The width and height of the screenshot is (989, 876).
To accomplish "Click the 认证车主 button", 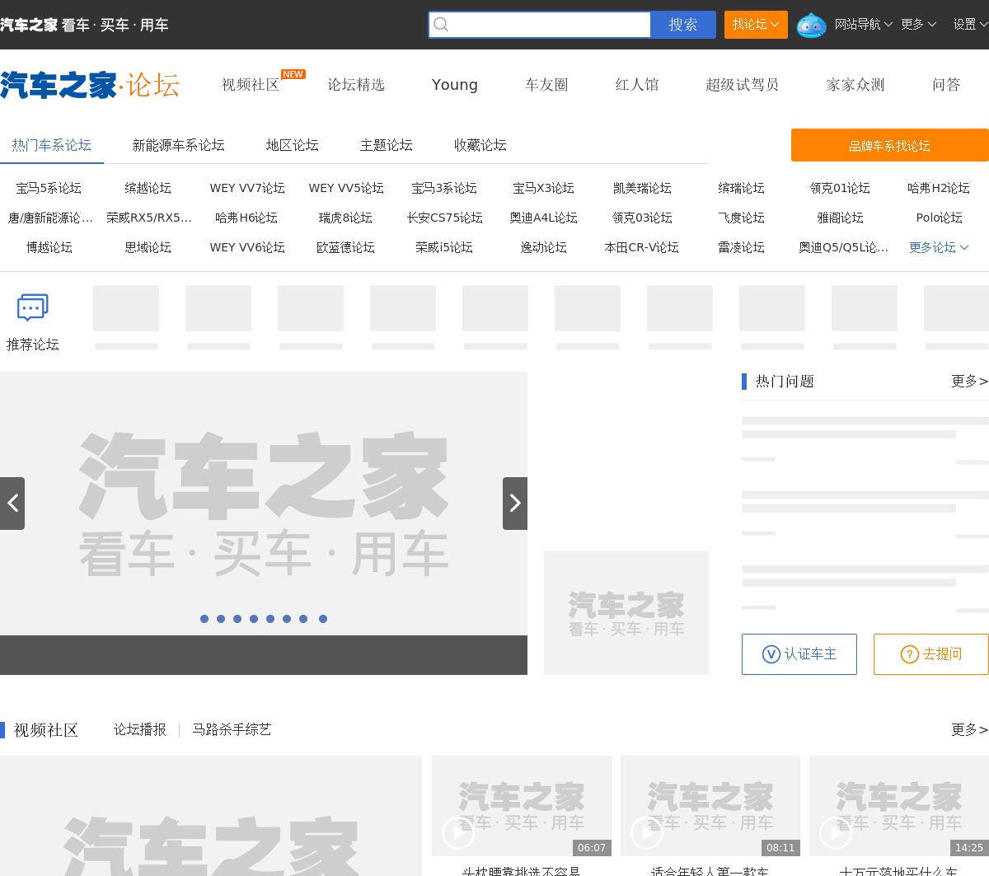I will pos(799,654).
